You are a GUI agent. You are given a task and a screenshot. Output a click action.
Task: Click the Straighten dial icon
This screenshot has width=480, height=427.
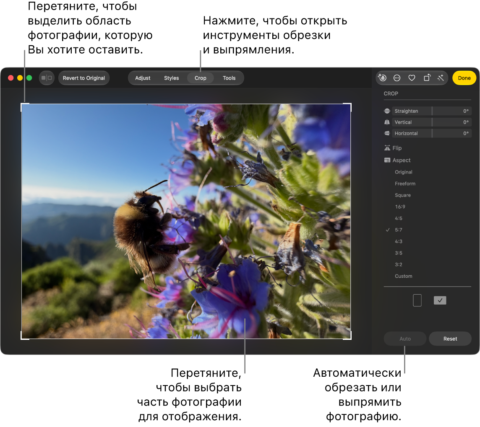pos(387,111)
